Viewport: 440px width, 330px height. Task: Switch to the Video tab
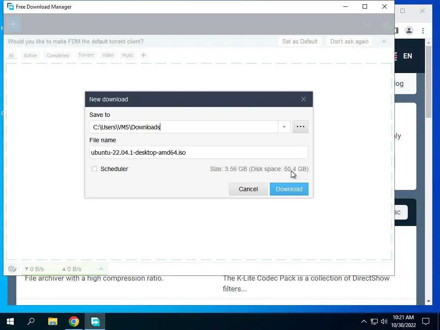pos(108,55)
